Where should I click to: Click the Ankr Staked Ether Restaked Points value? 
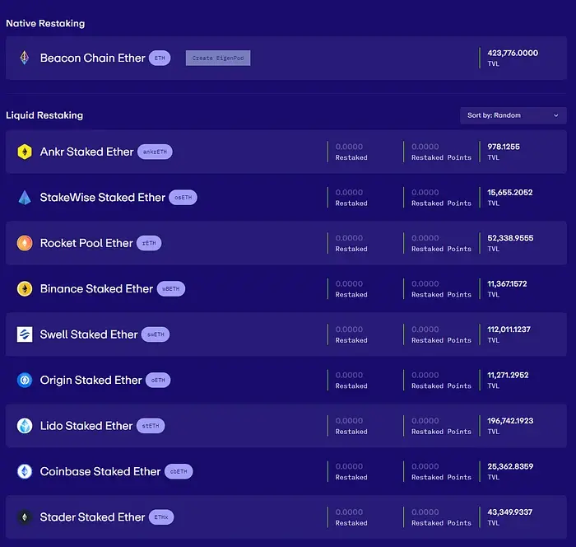pos(425,147)
